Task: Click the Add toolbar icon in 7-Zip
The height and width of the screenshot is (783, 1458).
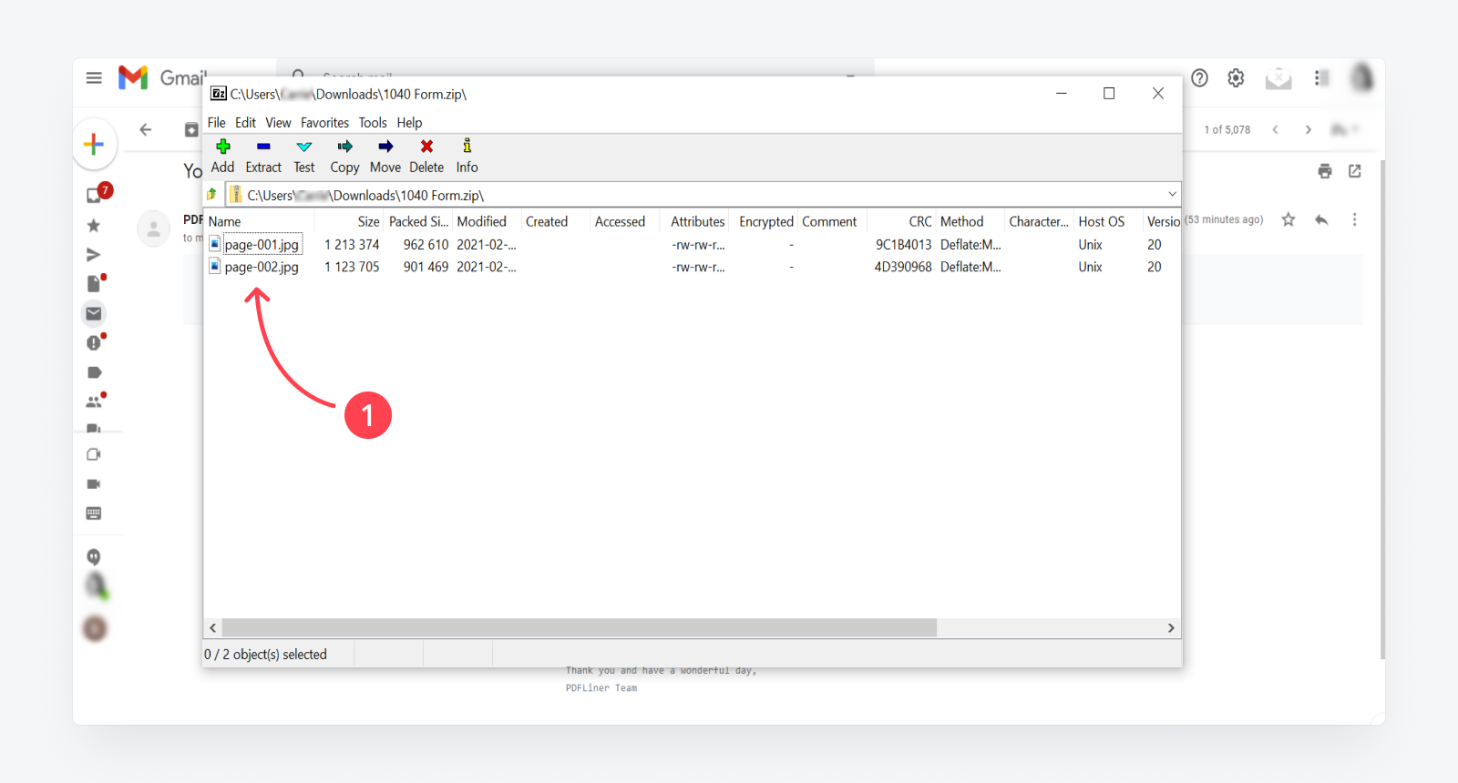Action: click(x=223, y=147)
